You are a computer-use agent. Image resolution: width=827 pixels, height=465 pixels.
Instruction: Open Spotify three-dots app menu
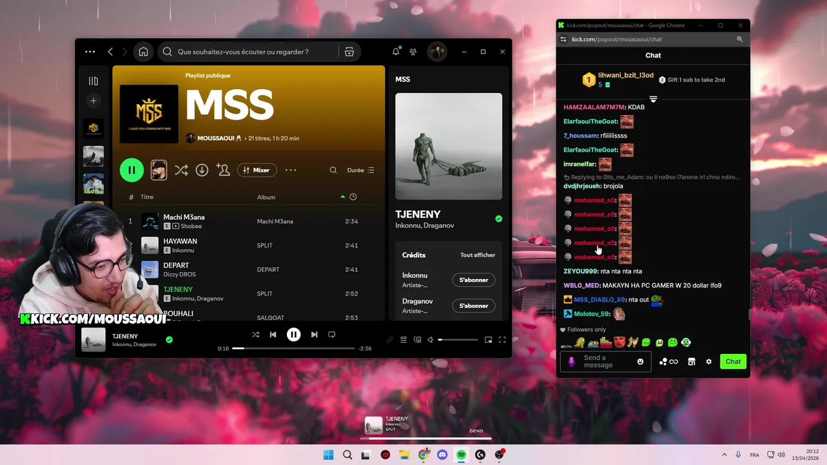coord(90,52)
